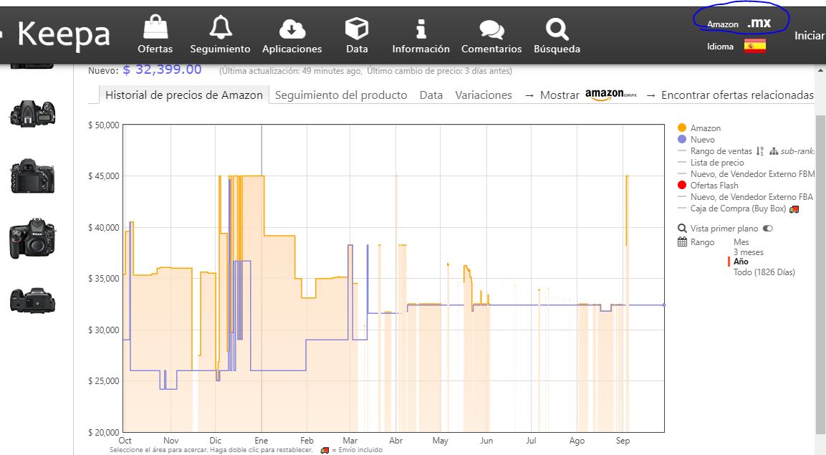The height and width of the screenshot is (455, 826).
Task: Set range to Mes
Action: click(741, 241)
